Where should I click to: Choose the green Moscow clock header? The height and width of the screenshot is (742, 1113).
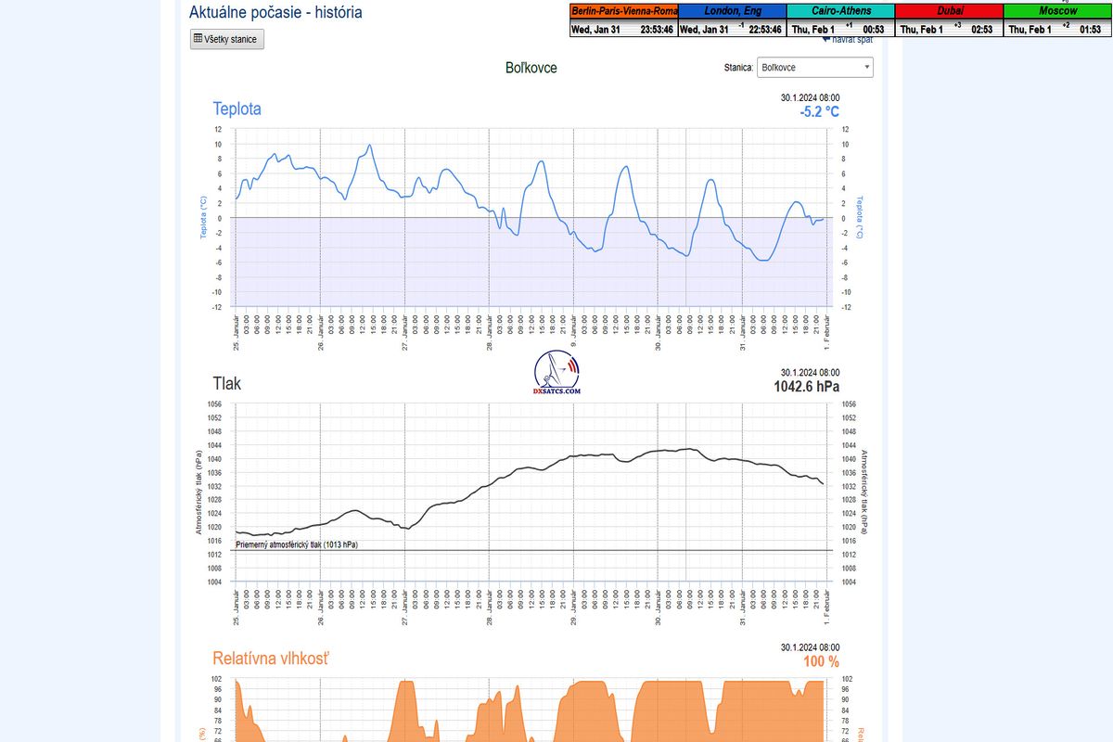tap(1057, 11)
